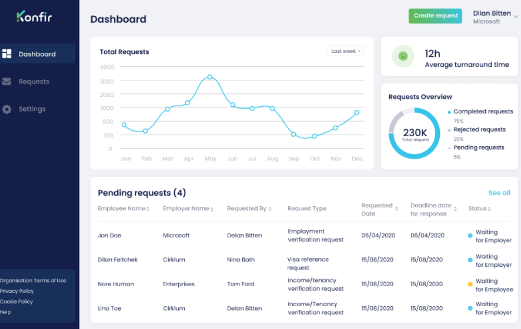521x329 pixels.
Task: Go to Settings in sidebar
Action: point(32,109)
